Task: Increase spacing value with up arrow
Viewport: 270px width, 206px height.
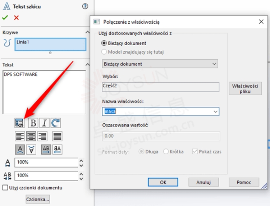Action: (x=81, y=174)
